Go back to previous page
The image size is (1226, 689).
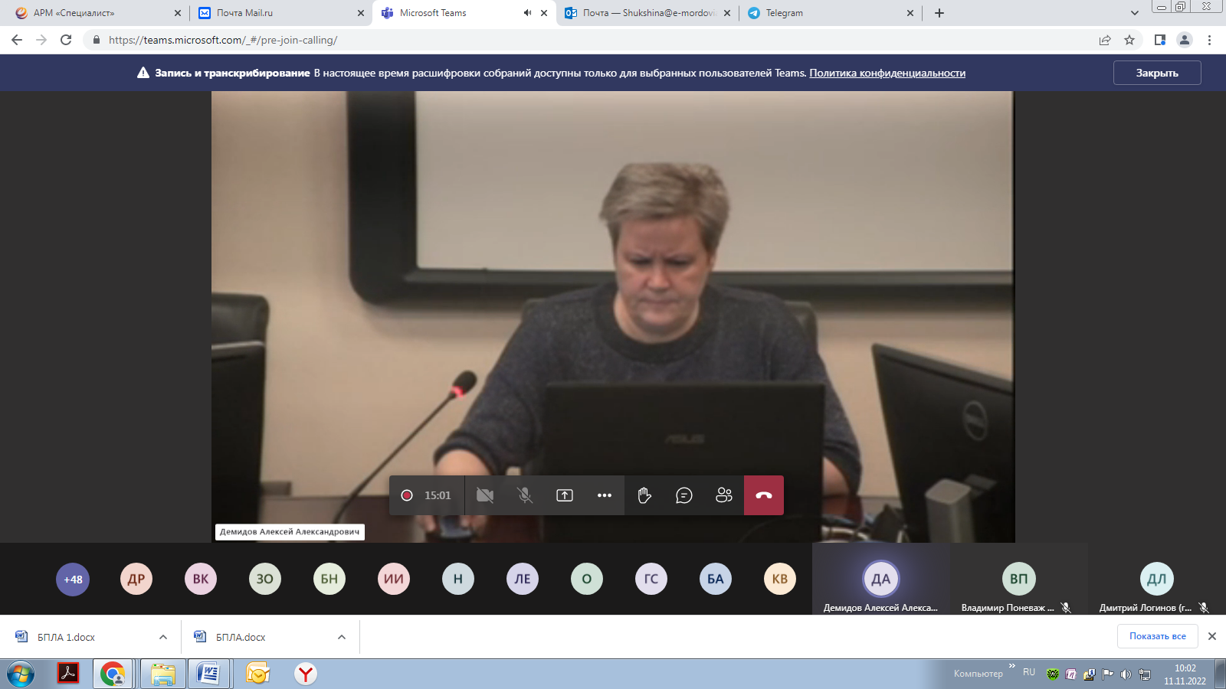tap(17, 40)
